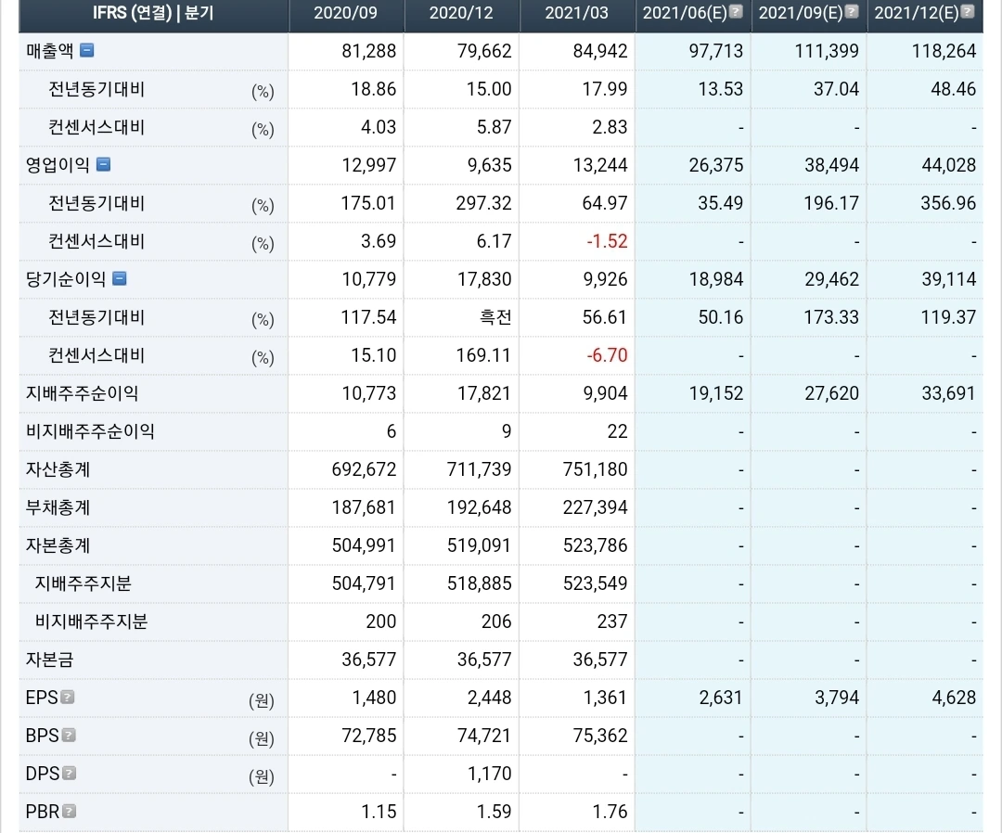Click the 당기순이익 row label
The width and height of the screenshot is (1002, 833).
tap(66, 279)
